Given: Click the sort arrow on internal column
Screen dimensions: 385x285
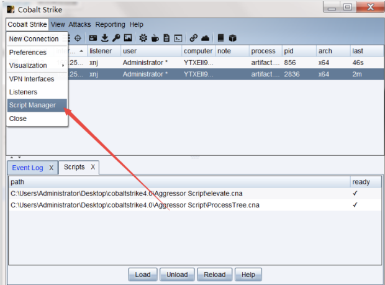Looking at the screenshot, I should pos(81,51).
